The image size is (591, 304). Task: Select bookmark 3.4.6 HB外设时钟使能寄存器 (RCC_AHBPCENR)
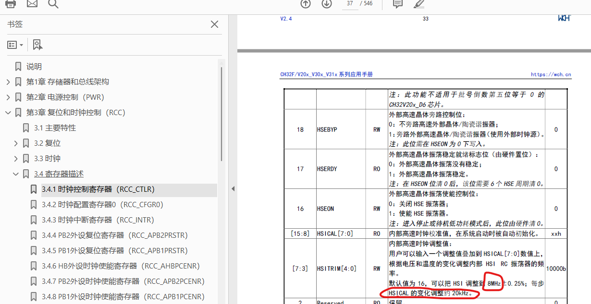click(x=121, y=266)
